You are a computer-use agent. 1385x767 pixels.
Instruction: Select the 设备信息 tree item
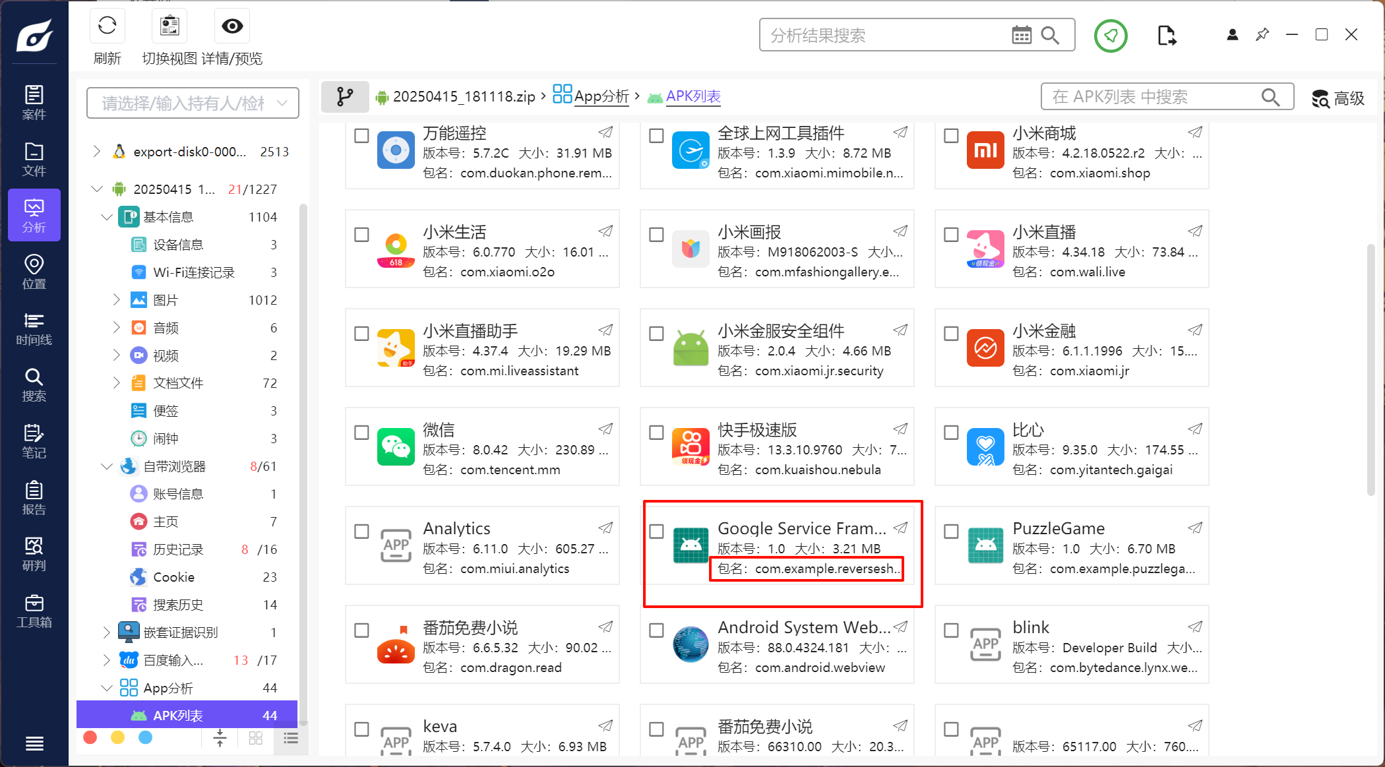[x=187, y=245]
